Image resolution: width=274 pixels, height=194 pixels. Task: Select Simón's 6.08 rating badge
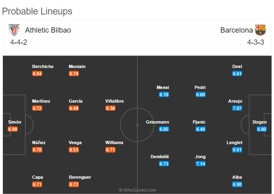click(13, 129)
